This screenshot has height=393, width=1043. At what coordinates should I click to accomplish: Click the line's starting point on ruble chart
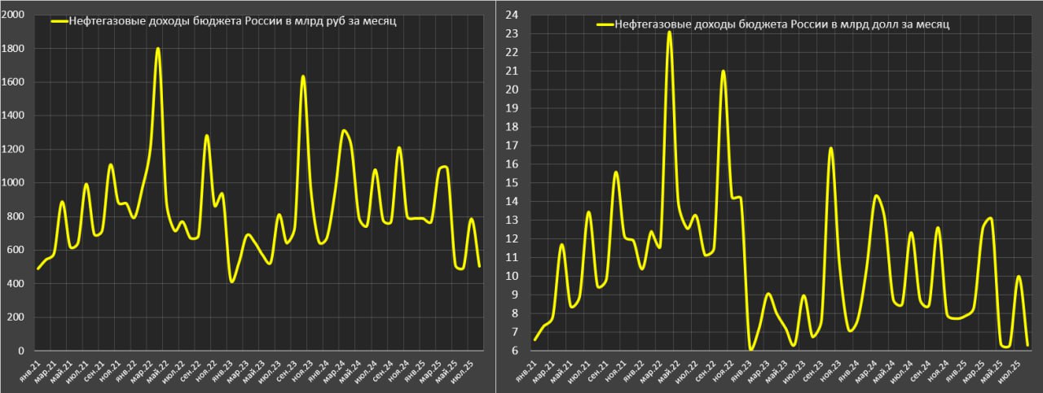coord(37,269)
